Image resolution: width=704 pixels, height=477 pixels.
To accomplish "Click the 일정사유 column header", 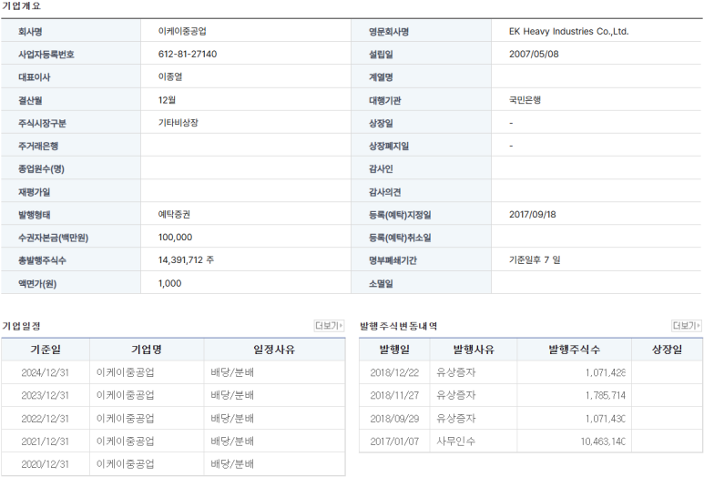I will point(274,350).
